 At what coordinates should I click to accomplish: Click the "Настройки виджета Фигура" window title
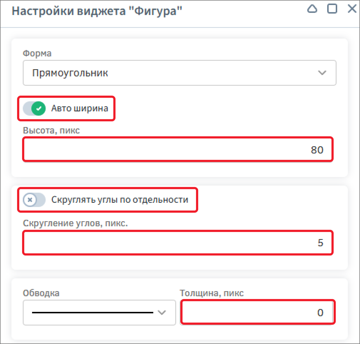(x=97, y=11)
